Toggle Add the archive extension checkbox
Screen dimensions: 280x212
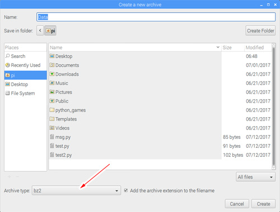pyautogui.click(x=126, y=190)
